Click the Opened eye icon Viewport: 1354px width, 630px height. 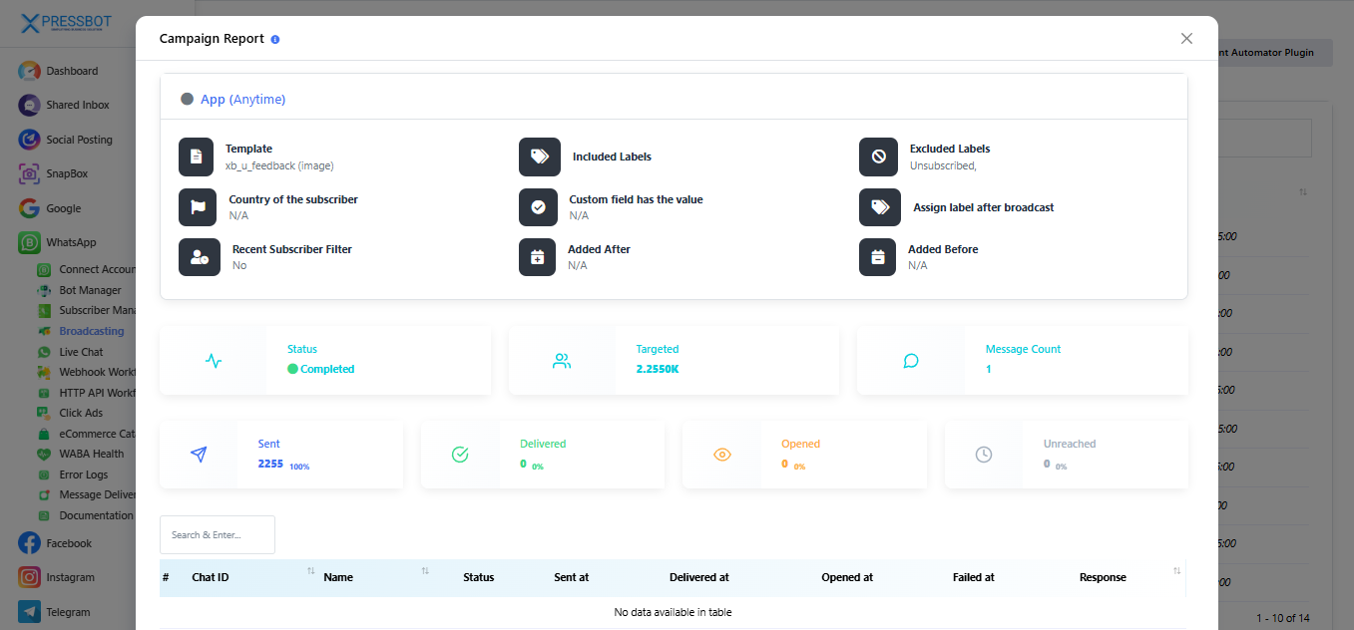722,455
